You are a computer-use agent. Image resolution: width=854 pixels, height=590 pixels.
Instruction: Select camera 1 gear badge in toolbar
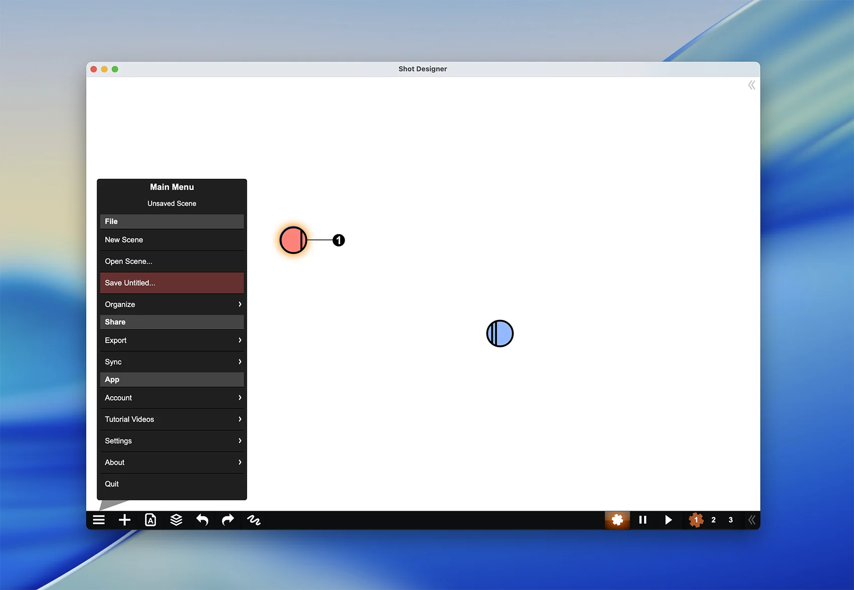(x=696, y=520)
